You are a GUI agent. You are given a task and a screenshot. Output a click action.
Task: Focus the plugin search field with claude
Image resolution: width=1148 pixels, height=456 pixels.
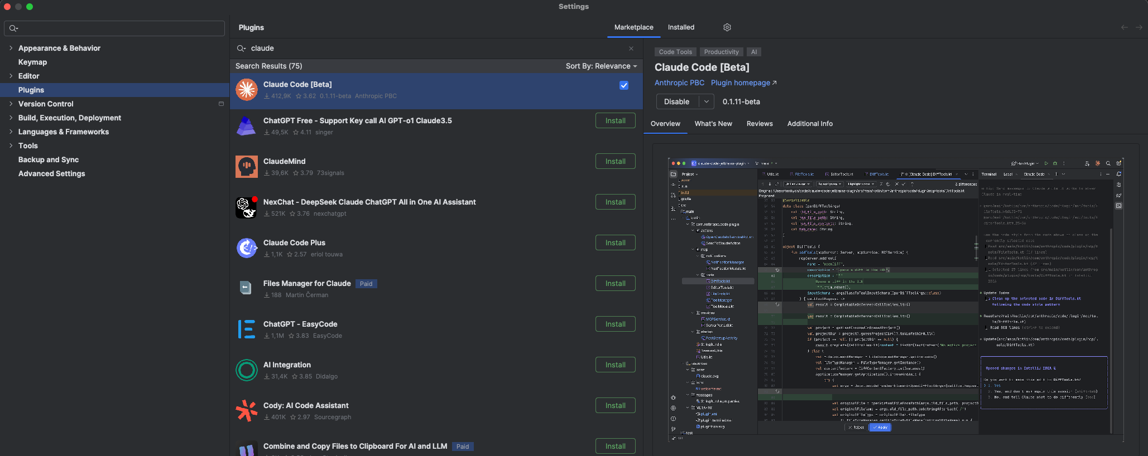(x=435, y=48)
